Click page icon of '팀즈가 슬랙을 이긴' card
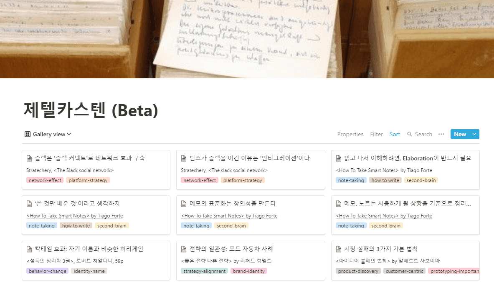Viewport: 494px width, 282px height. pos(184,158)
